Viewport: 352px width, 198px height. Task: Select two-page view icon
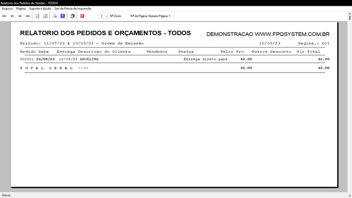45,16
